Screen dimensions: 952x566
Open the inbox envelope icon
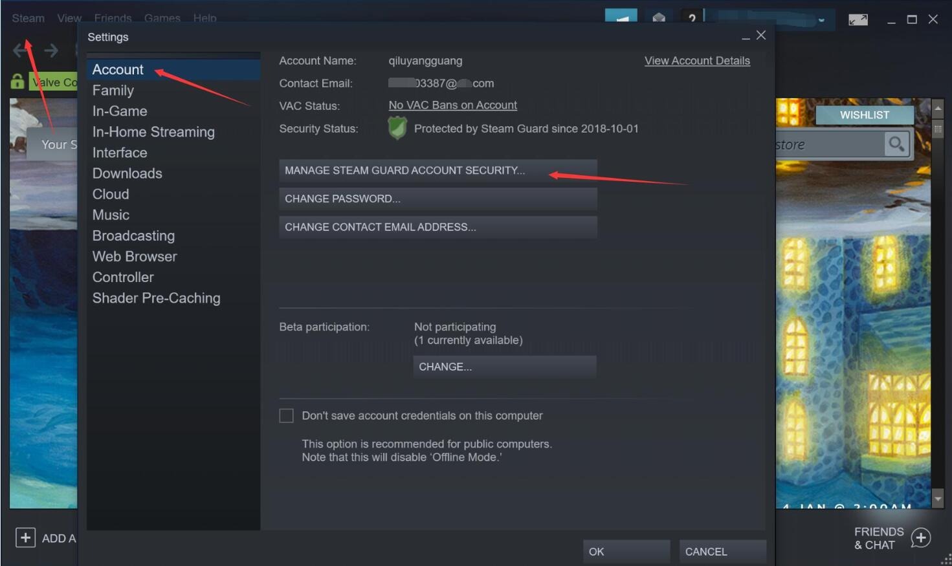(659, 17)
